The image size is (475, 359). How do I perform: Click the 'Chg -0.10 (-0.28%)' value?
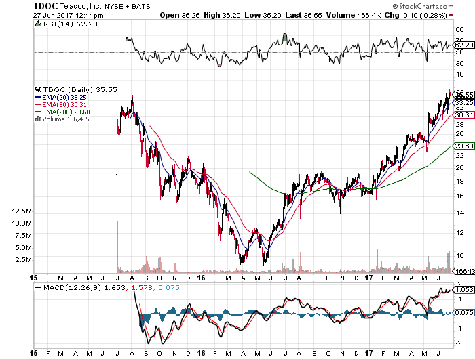[415, 15]
